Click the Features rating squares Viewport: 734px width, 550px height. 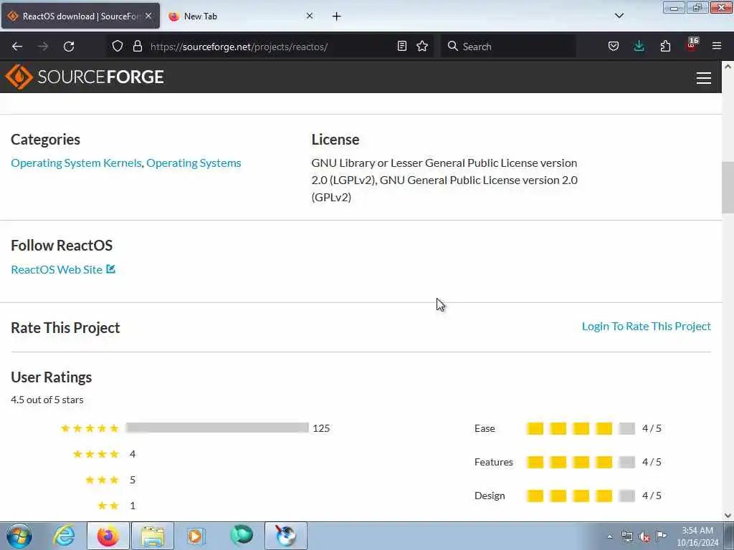(x=581, y=462)
